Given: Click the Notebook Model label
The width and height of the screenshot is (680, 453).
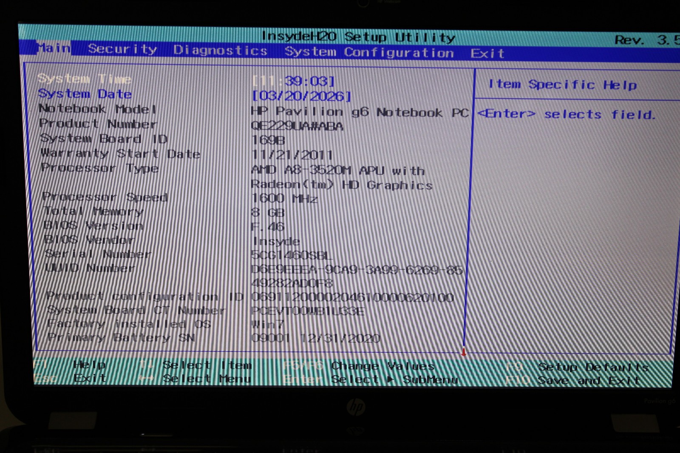Looking at the screenshot, I should pyautogui.click(x=97, y=109).
